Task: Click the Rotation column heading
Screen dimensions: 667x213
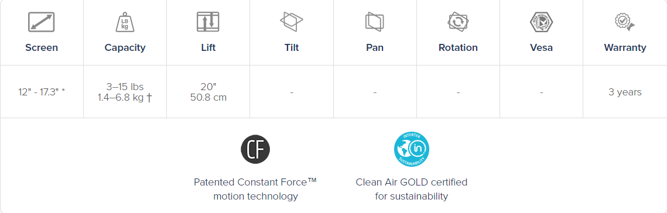Action: tap(458, 47)
